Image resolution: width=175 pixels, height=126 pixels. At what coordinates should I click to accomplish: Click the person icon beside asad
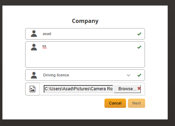point(34,34)
